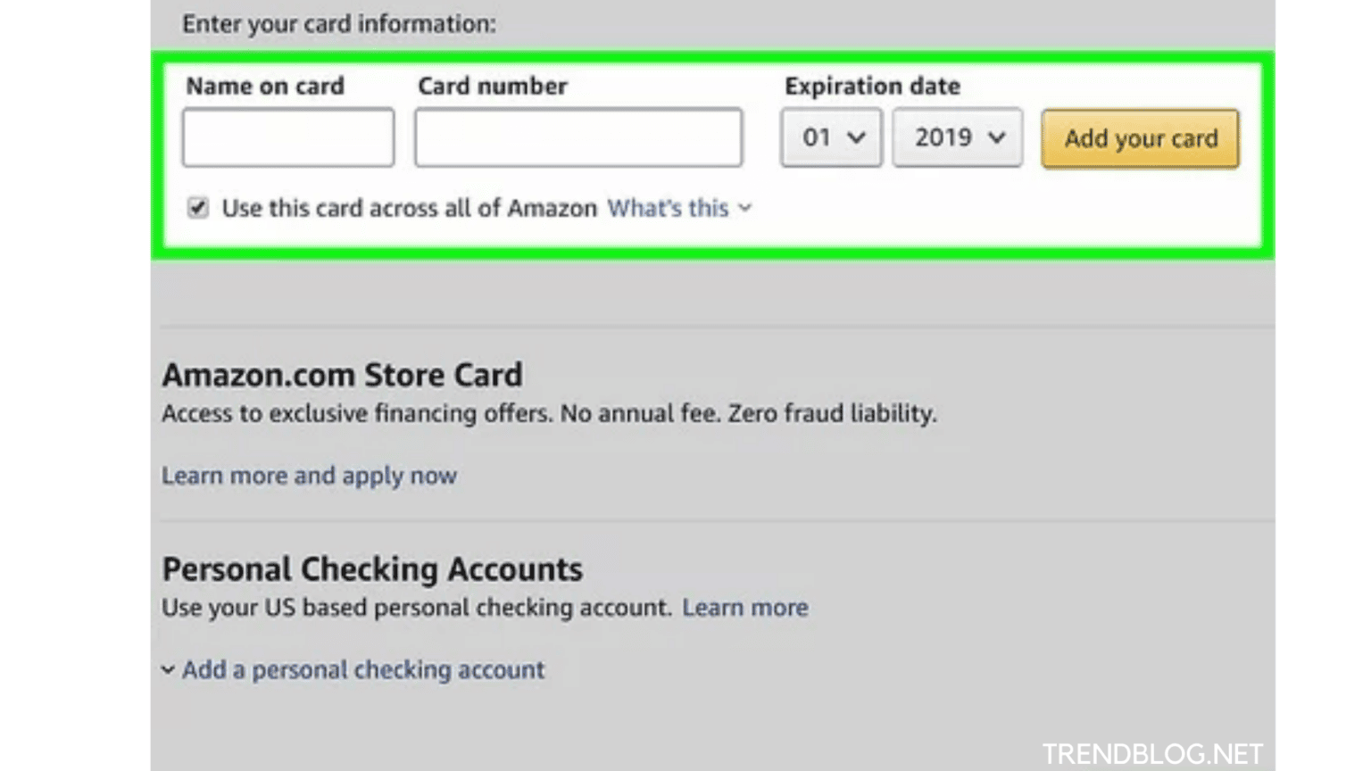Select "2019" in the year selector
Screen dimensions: 1371x771
click(943, 137)
